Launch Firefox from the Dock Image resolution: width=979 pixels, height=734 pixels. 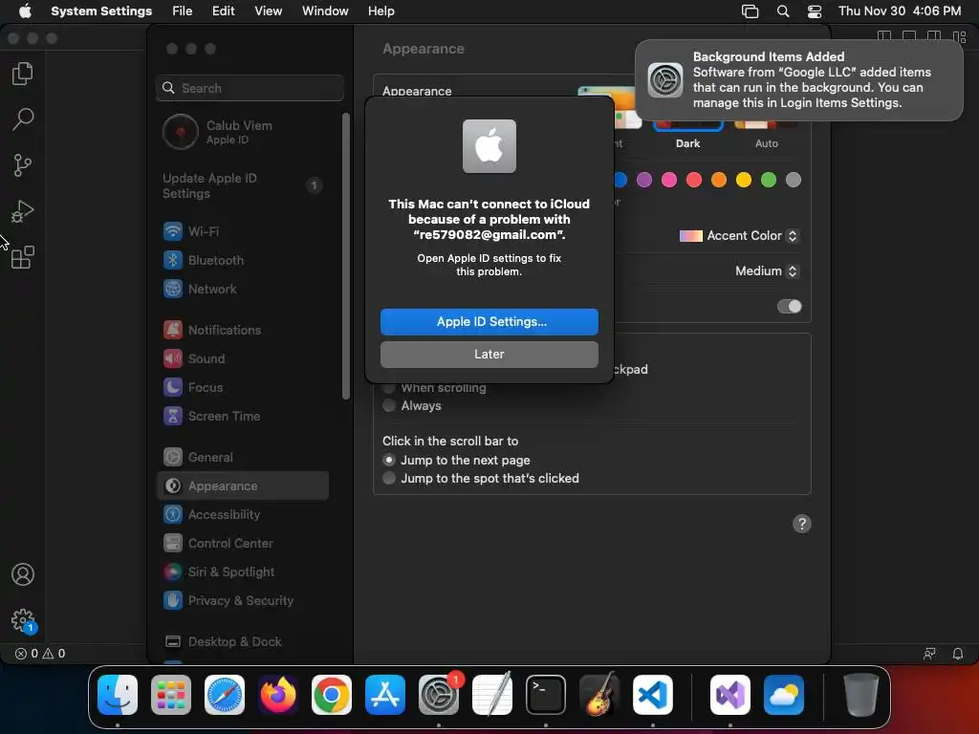tap(278, 695)
